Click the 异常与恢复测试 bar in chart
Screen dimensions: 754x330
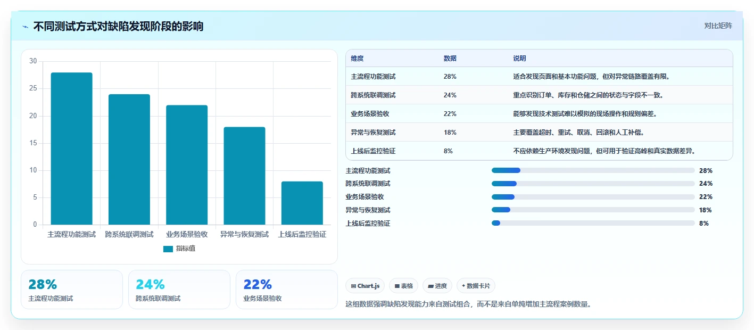[244, 176]
